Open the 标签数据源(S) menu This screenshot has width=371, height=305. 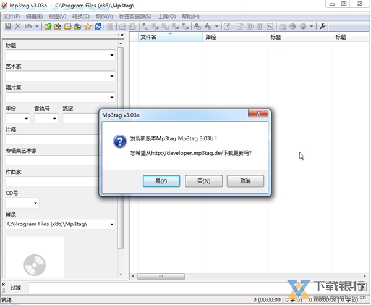[135, 16]
